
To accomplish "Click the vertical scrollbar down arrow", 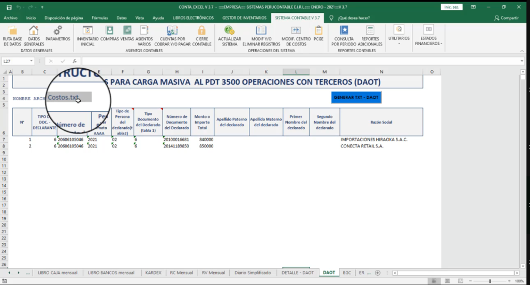I will tap(523, 266).
